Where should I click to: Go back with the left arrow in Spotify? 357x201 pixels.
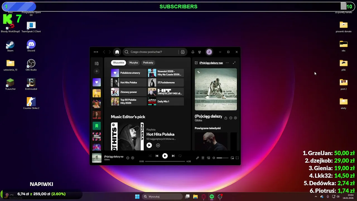(x=104, y=52)
